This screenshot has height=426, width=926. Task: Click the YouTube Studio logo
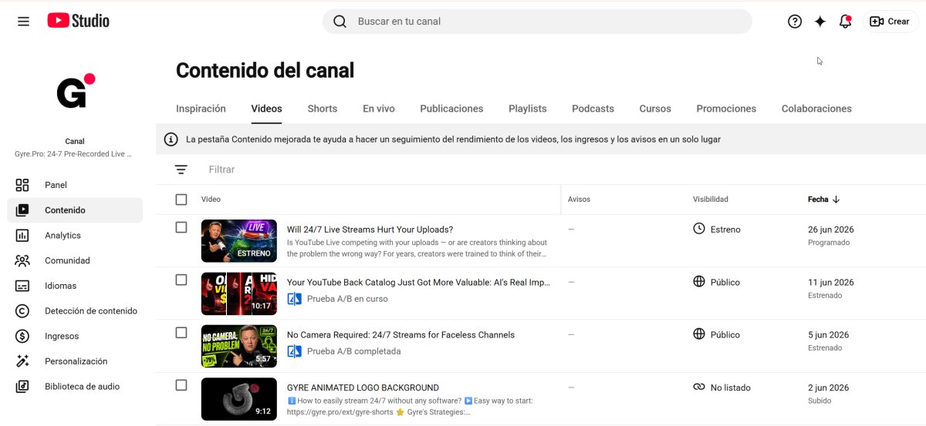[78, 21]
